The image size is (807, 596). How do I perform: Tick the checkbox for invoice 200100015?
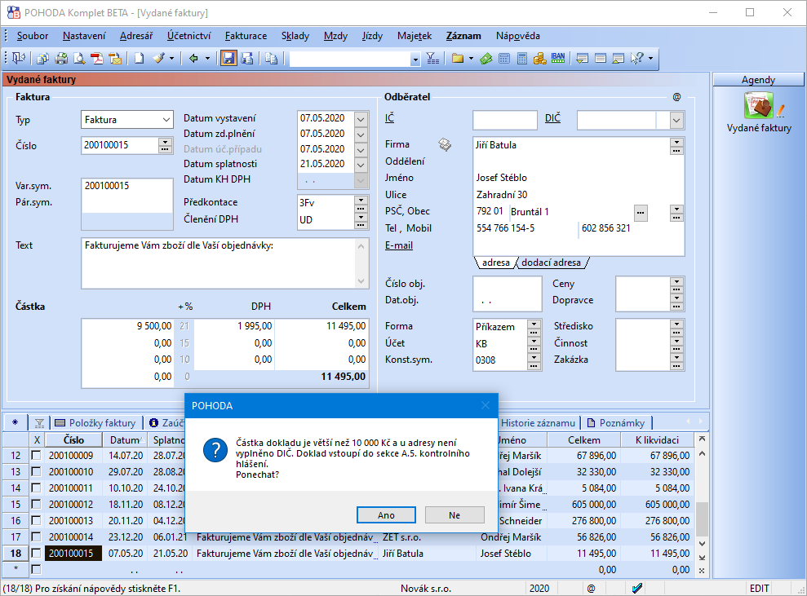pyautogui.click(x=36, y=554)
